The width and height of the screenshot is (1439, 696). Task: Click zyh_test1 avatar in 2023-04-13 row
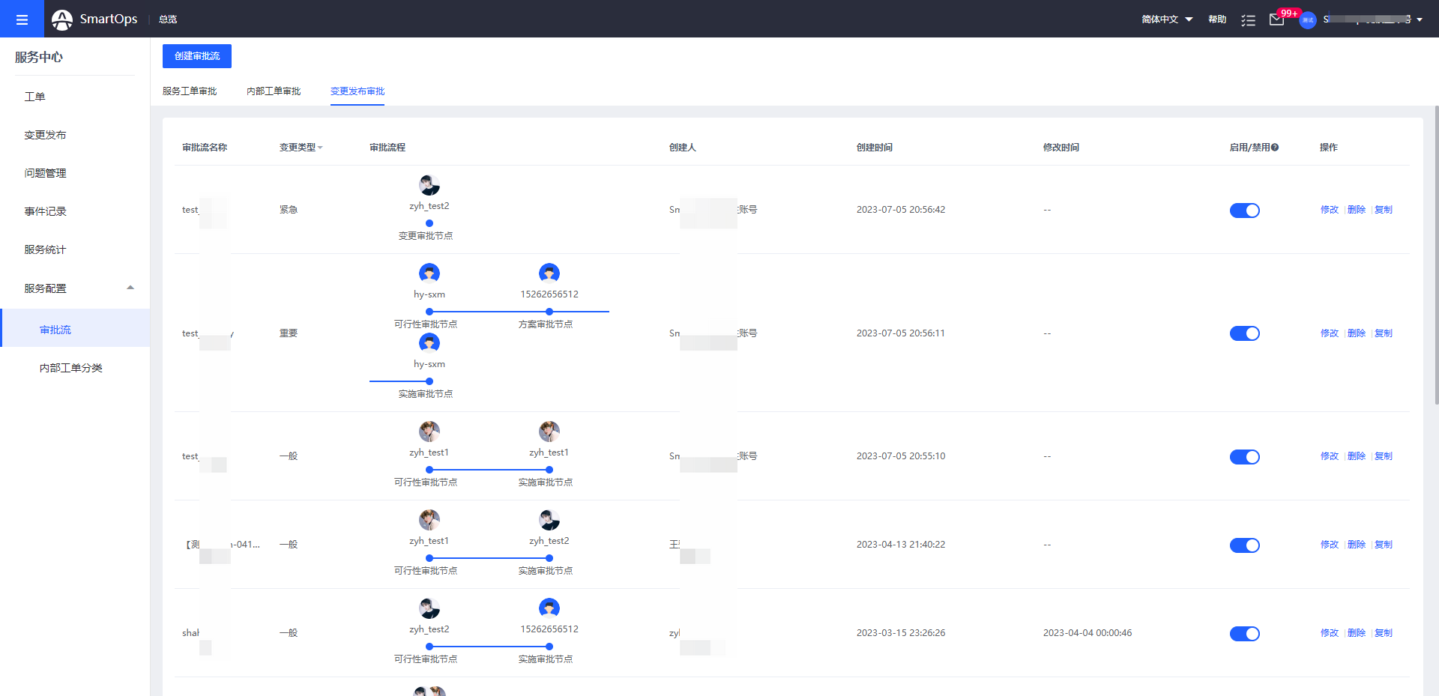pos(429,520)
